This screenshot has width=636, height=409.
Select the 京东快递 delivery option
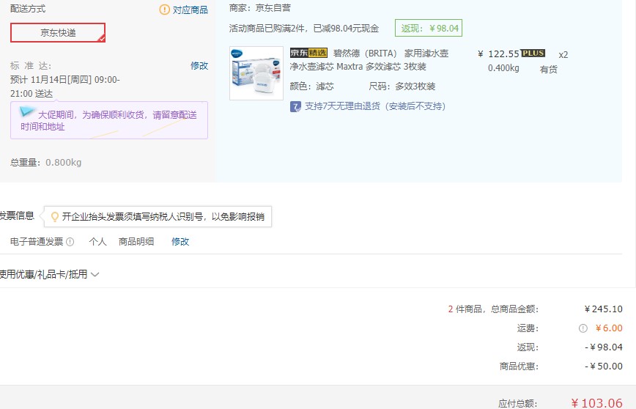click(x=58, y=32)
